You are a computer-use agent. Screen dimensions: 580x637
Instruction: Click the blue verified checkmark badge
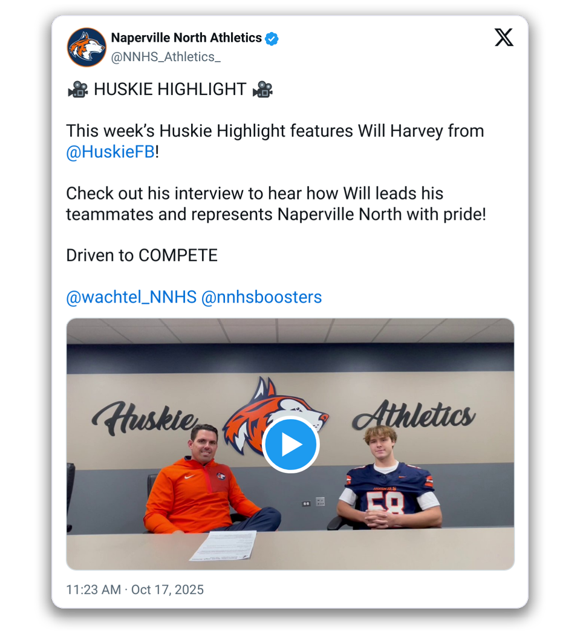pyautogui.click(x=272, y=39)
